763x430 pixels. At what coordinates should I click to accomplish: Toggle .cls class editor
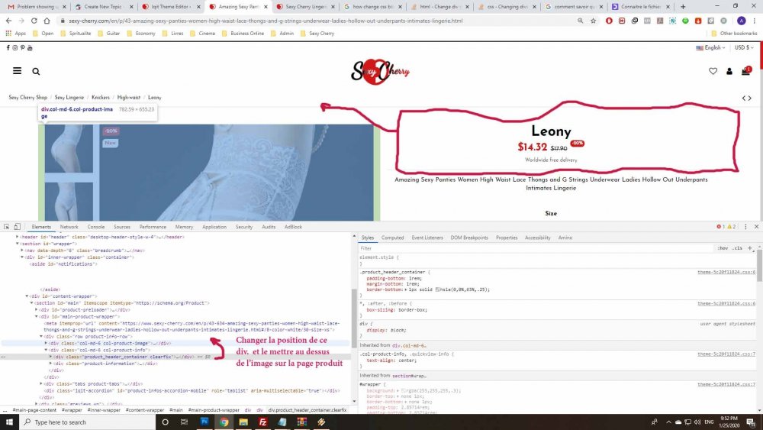738,248
